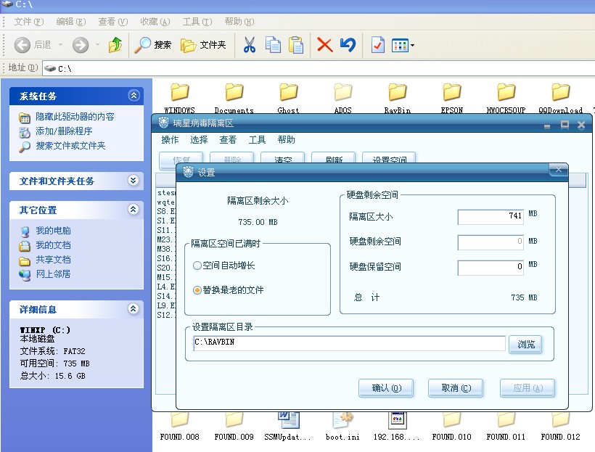Image resolution: width=595 pixels, height=452 pixels.
Task: Select the Ghost folder icon
Action: [288, 92]
